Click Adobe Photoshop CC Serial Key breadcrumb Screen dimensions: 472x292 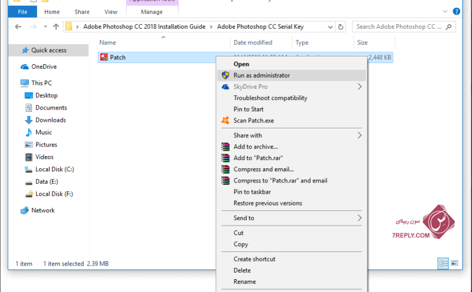(x=260, y=26)
